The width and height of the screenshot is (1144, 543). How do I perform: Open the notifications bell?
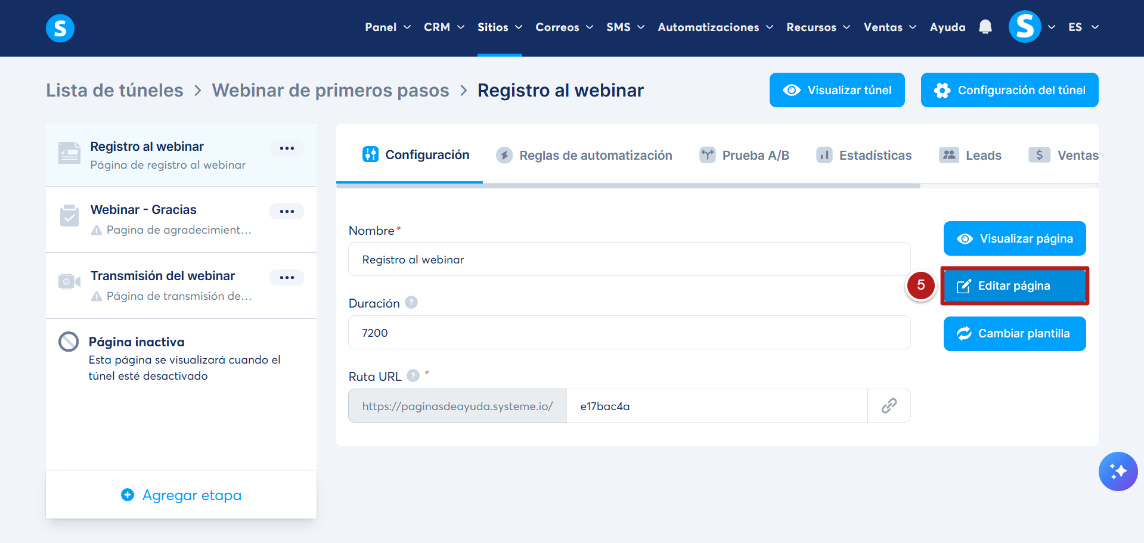click(985, 27)
